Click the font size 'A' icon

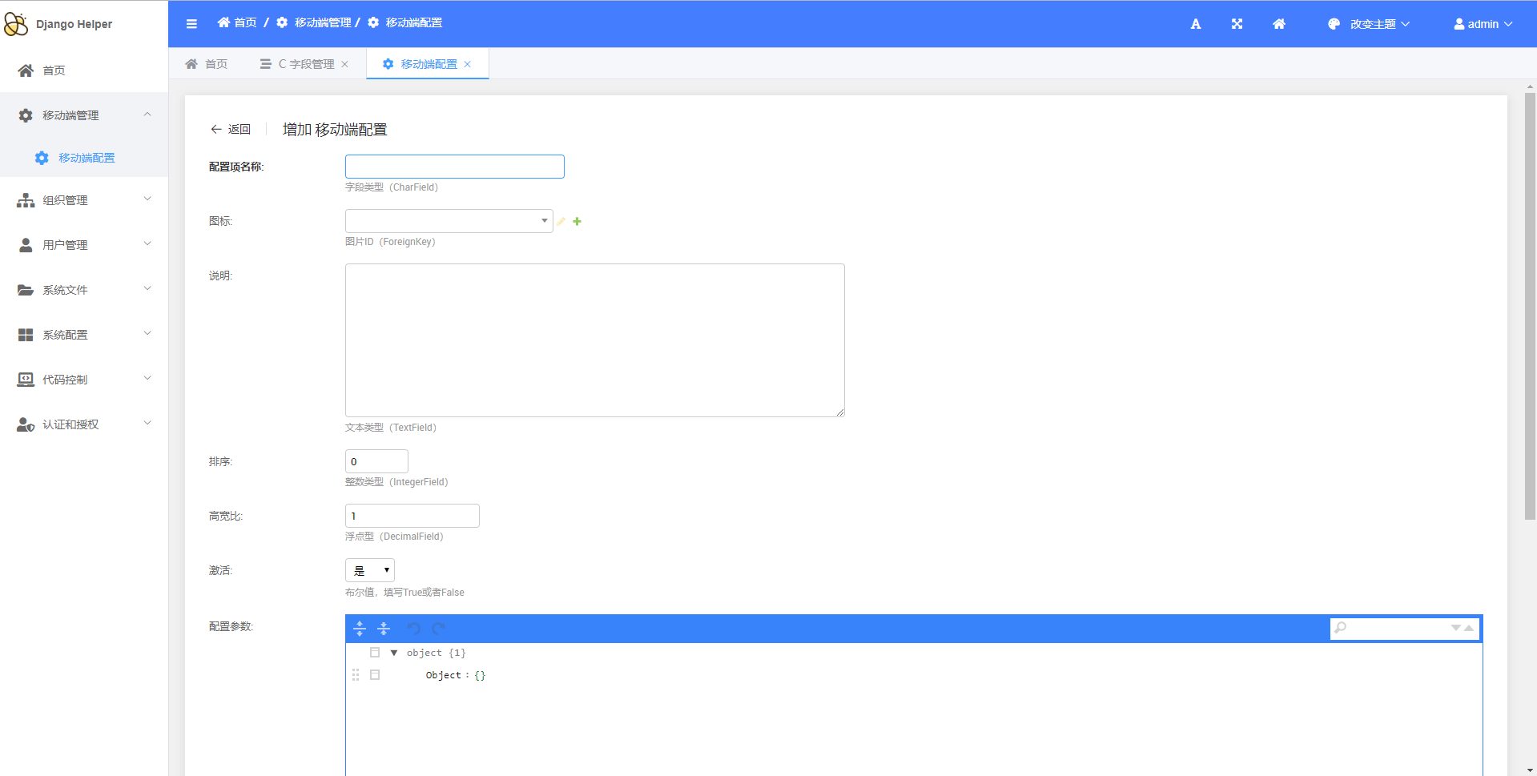click(1195, 24)
